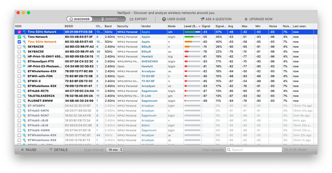Select the Discover tab
This screenshot has height=173, width=332.
pos(79,19)
